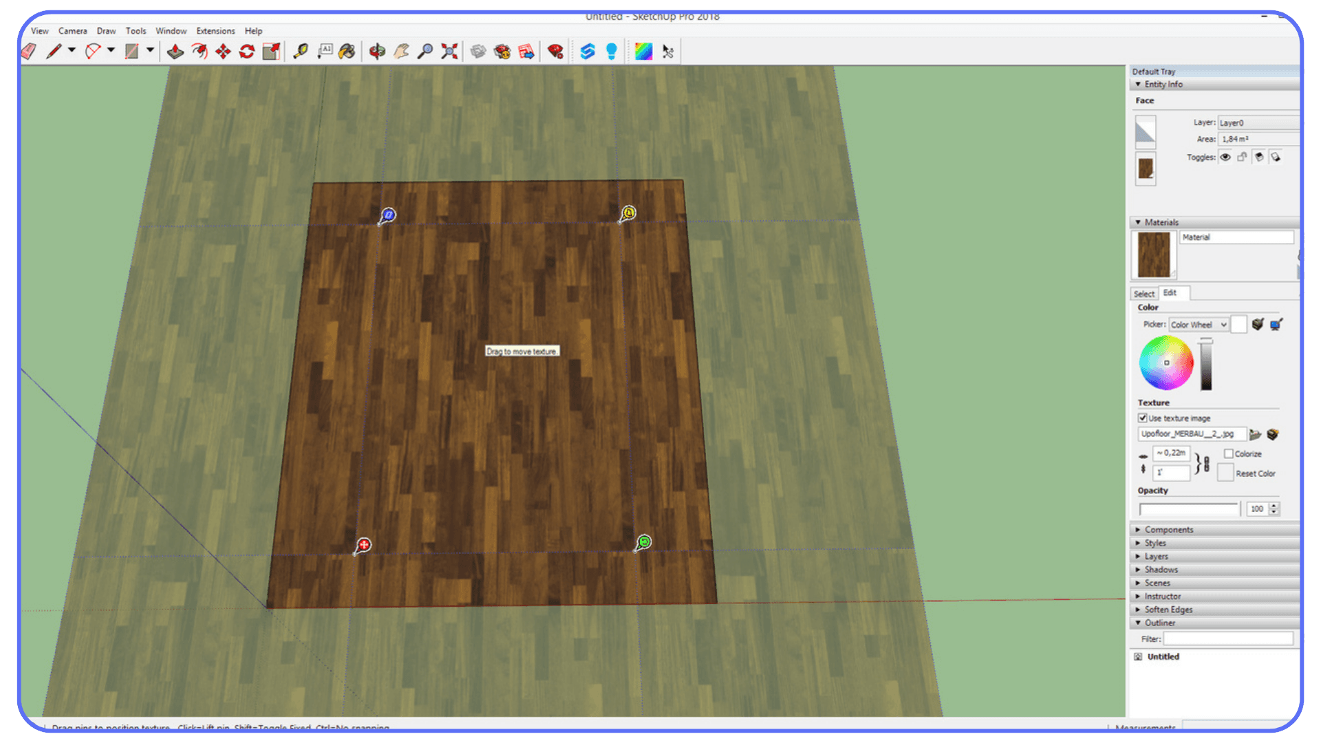Click the Reset Color button

click(1227, 473)
